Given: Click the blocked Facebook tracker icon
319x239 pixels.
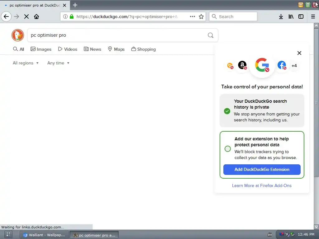Looking at the screenshot, I should click(282, 65).
